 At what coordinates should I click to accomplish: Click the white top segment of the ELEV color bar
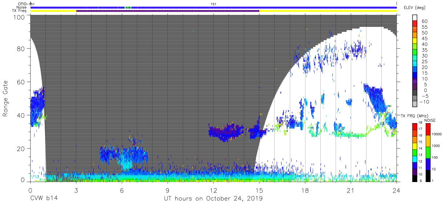(x=415, y=17)
